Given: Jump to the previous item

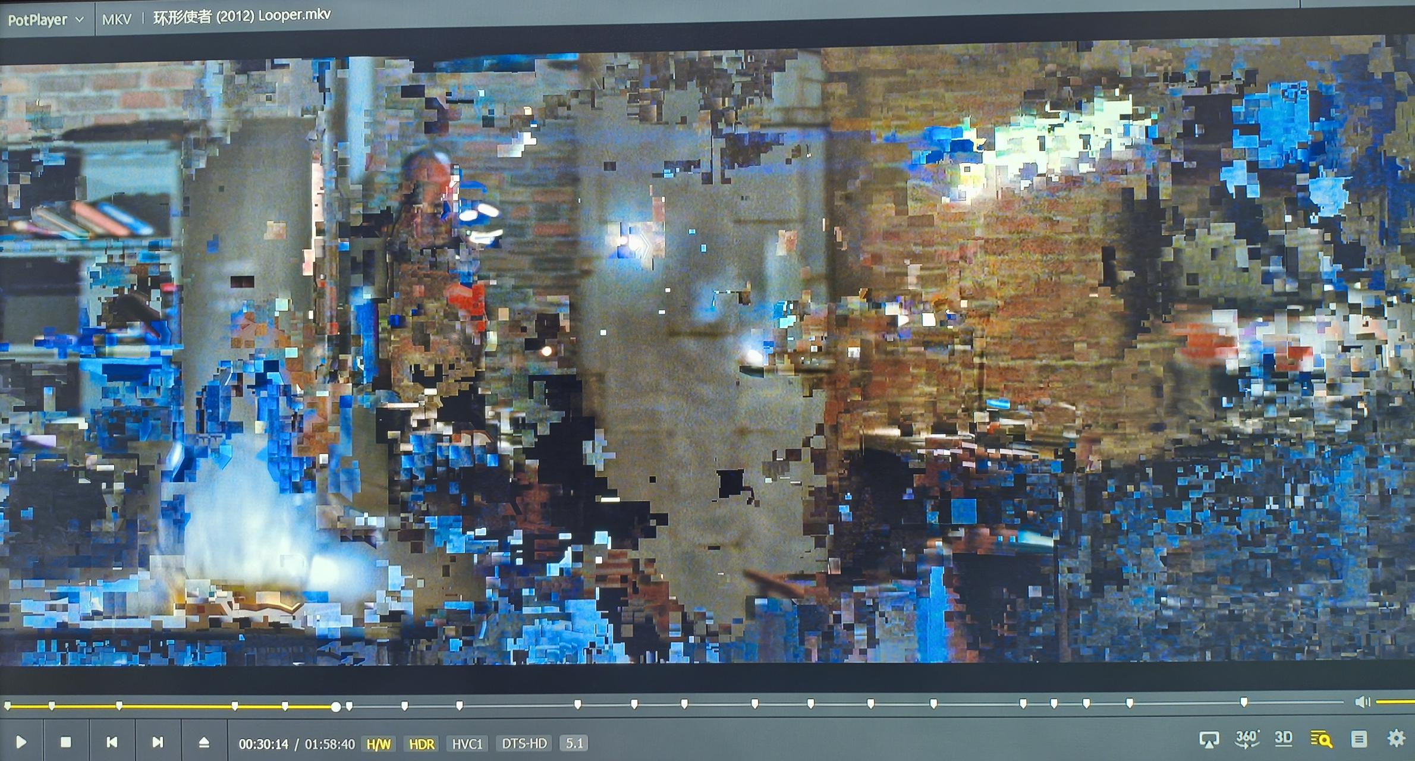Looking at the screenshot, I should (x=112, y=741).
